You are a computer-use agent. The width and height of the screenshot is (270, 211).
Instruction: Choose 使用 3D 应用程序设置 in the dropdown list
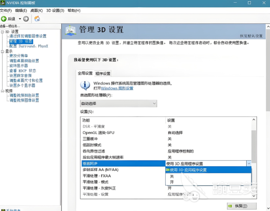tap(209, 170)
